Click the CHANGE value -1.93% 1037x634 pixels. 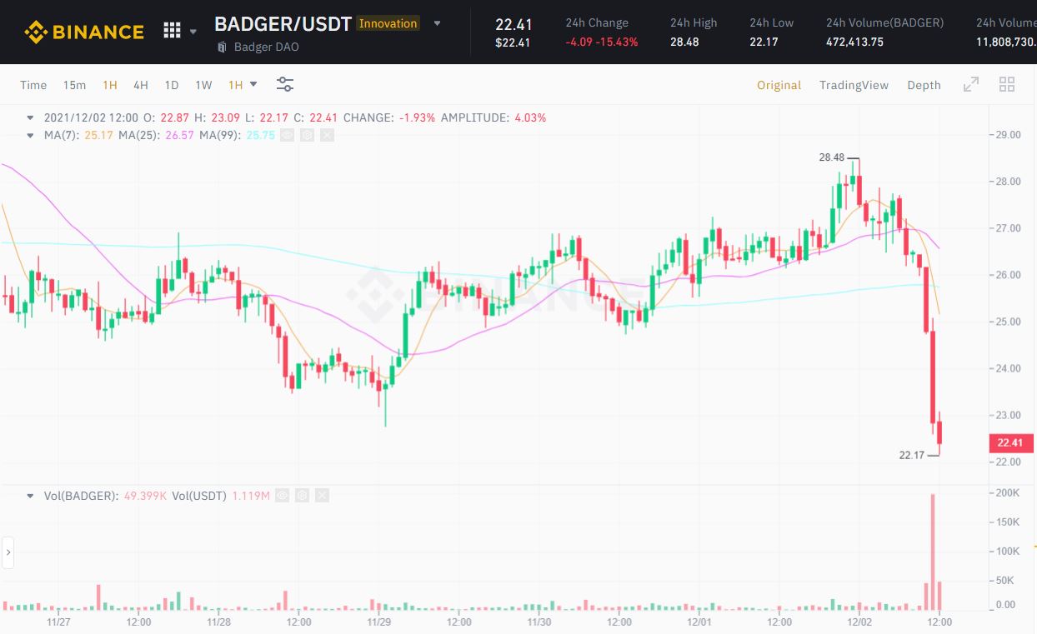418,117
